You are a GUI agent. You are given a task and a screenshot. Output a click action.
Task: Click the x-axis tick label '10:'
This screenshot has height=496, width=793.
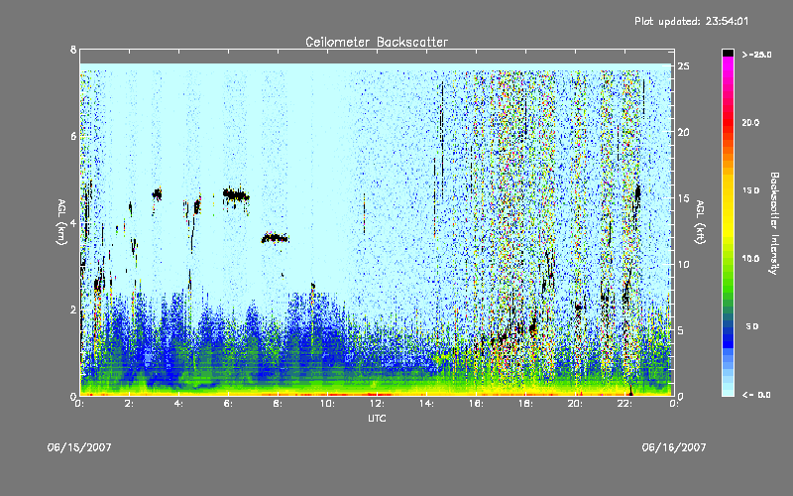pos(327,404)
